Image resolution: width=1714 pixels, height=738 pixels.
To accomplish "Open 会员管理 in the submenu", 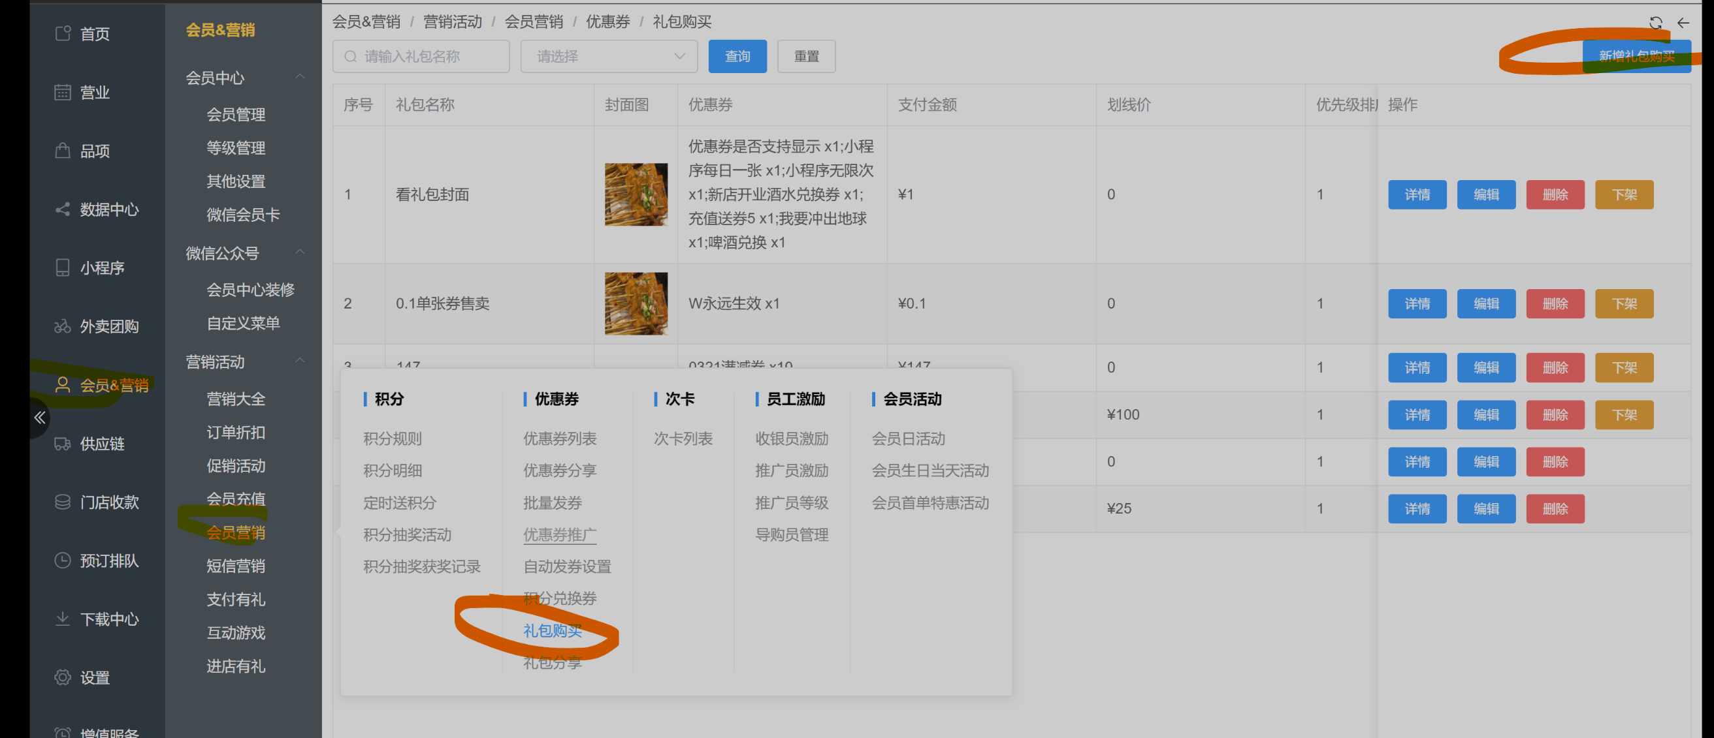I will pyautogui.click(x=236, y=114).
